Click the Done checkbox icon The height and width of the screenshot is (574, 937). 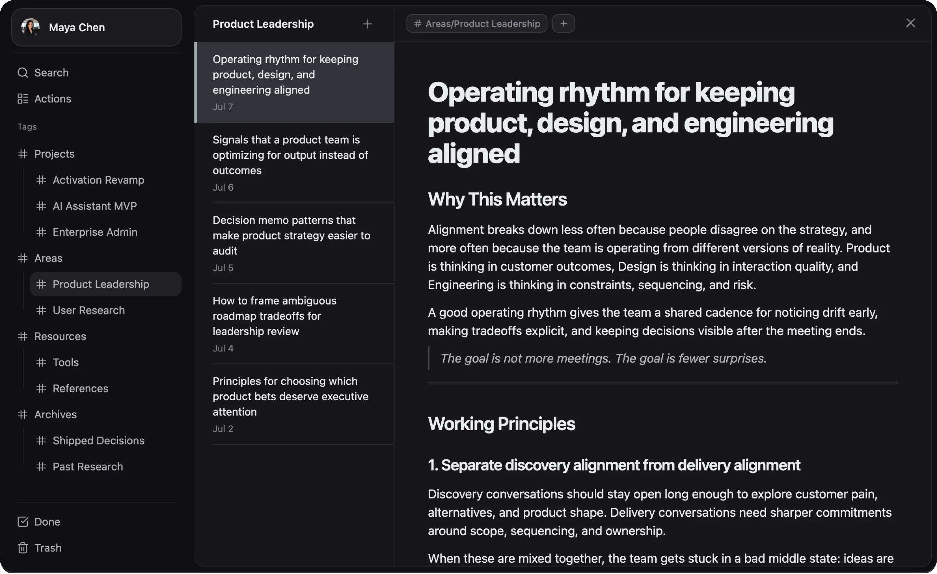point(23,522)
